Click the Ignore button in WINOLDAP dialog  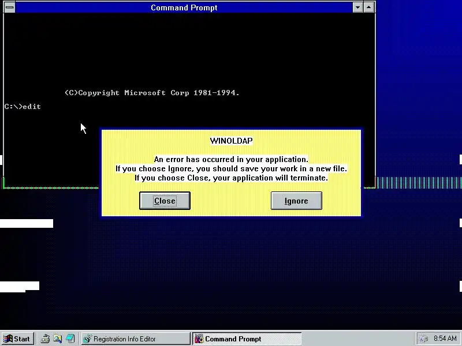pyautogui.click(x=296, y=201)
